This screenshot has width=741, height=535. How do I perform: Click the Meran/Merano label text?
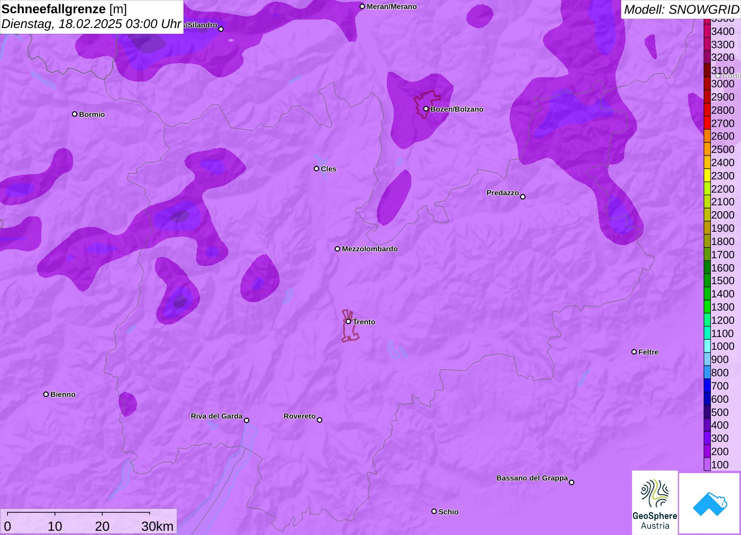coord(392,6)
